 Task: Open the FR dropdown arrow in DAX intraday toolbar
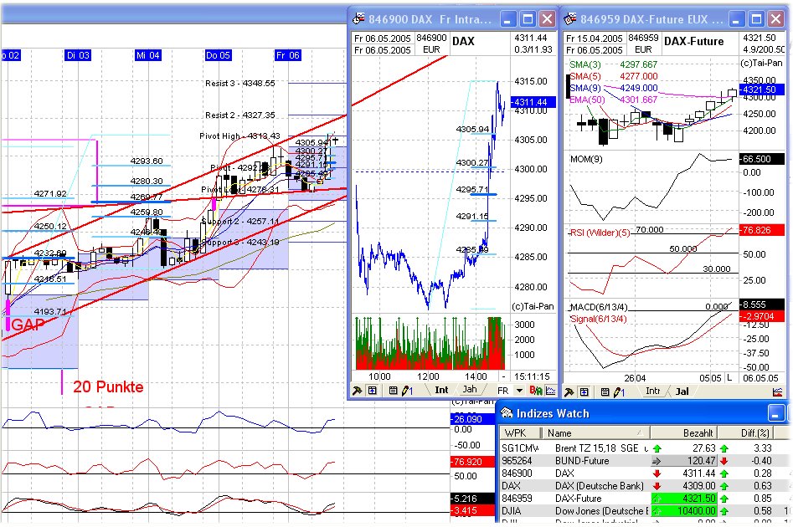[x=519, y=391]
